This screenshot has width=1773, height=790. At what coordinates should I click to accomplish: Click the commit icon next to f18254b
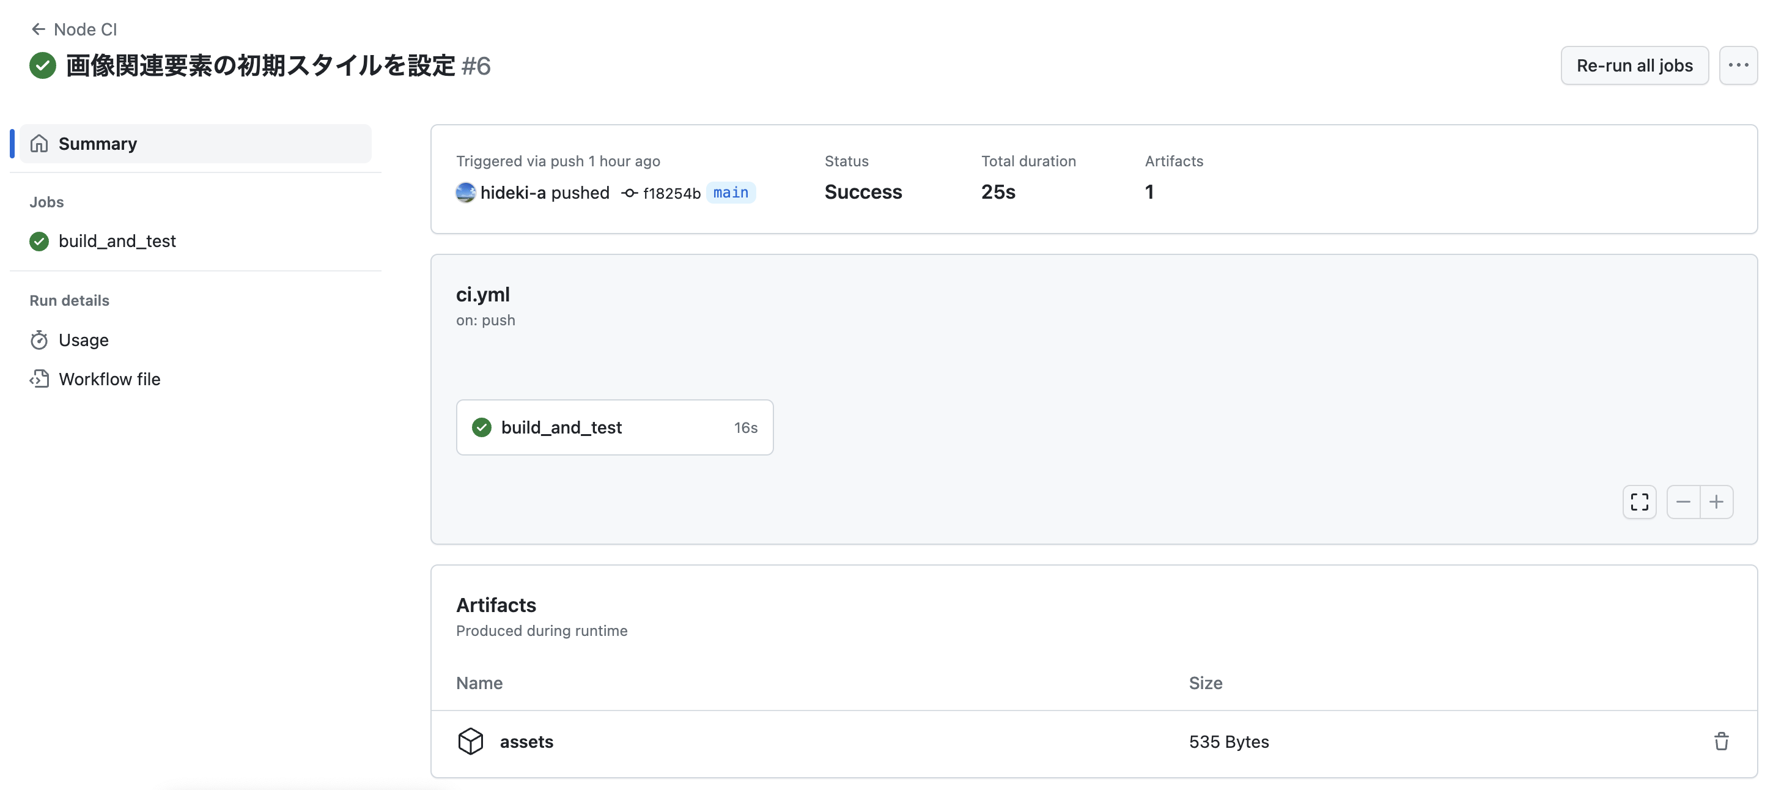[629, 193]
